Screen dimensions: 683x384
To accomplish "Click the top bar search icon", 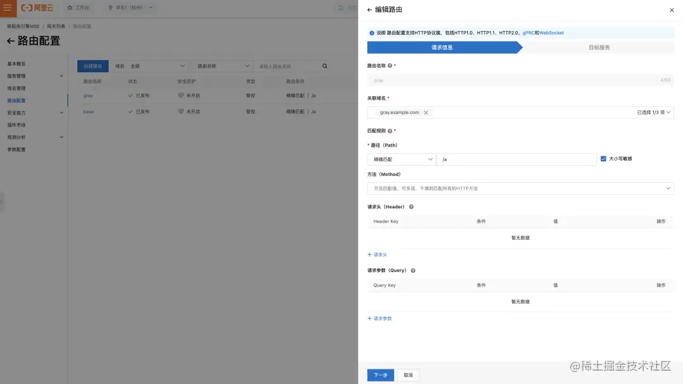I will (341, 8).
